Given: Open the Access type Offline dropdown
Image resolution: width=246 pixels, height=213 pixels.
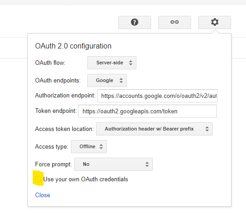Looking at the screenshot, I should coord(89,146).
